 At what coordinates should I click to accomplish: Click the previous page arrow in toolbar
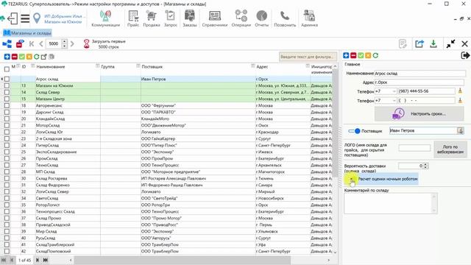coord(41,44)
